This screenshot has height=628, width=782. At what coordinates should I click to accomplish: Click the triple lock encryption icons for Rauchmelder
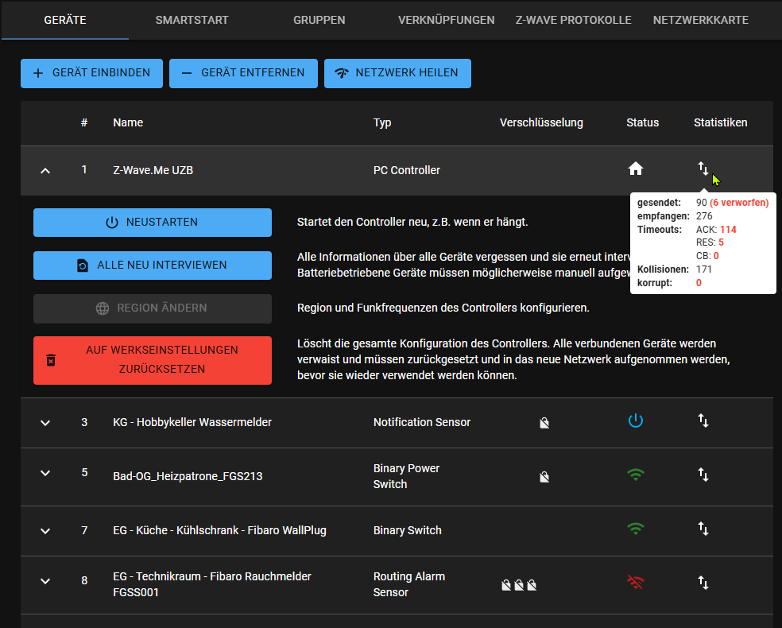coord(519,585)
